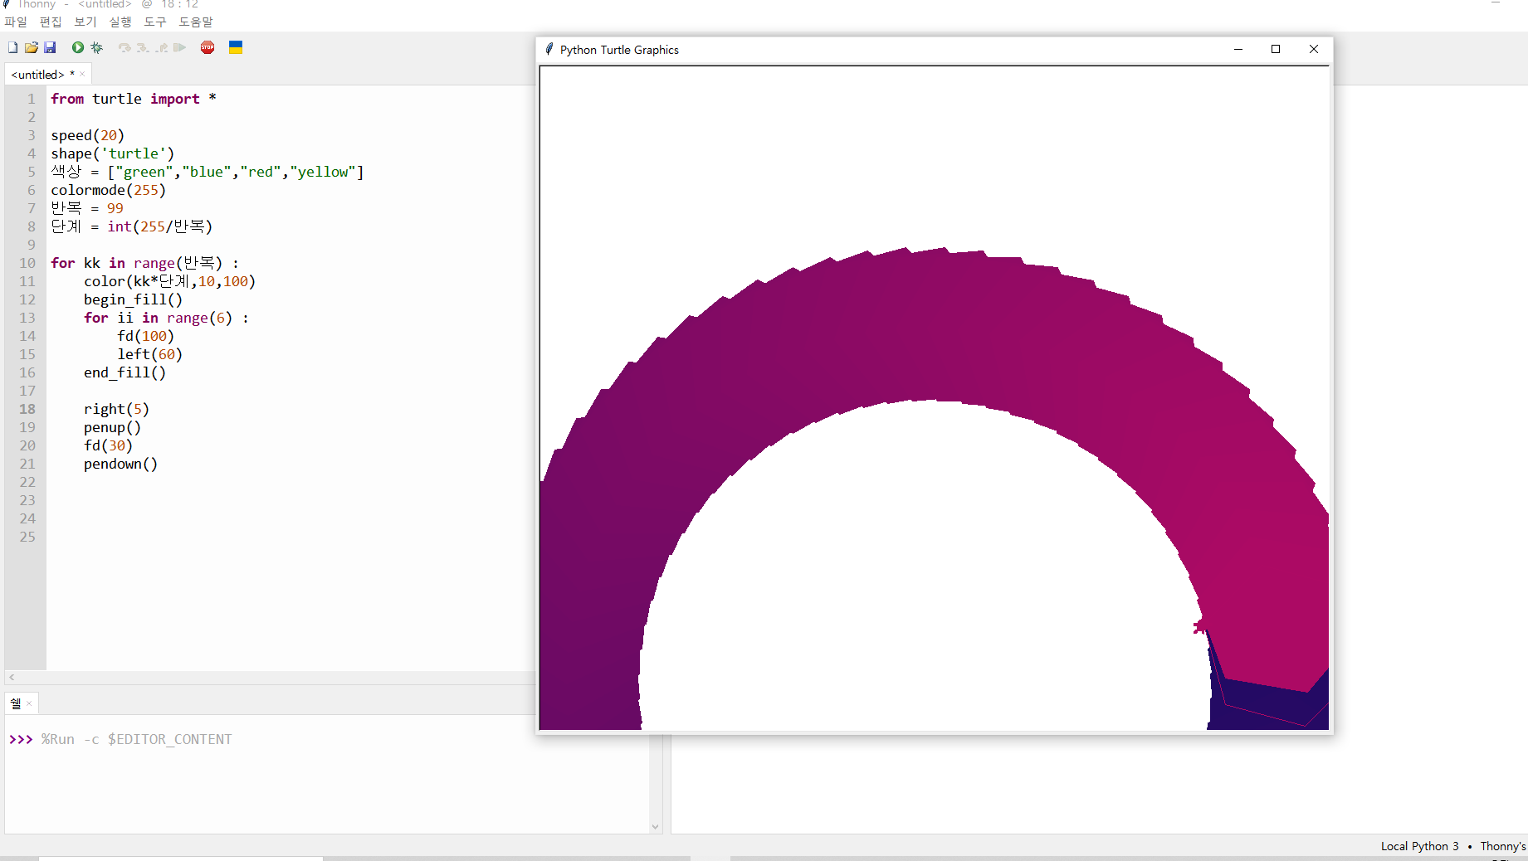Screen dimensions: 1528x861
Task: Stop the program with red STOP icon
Action: click(x=207, y=47)
